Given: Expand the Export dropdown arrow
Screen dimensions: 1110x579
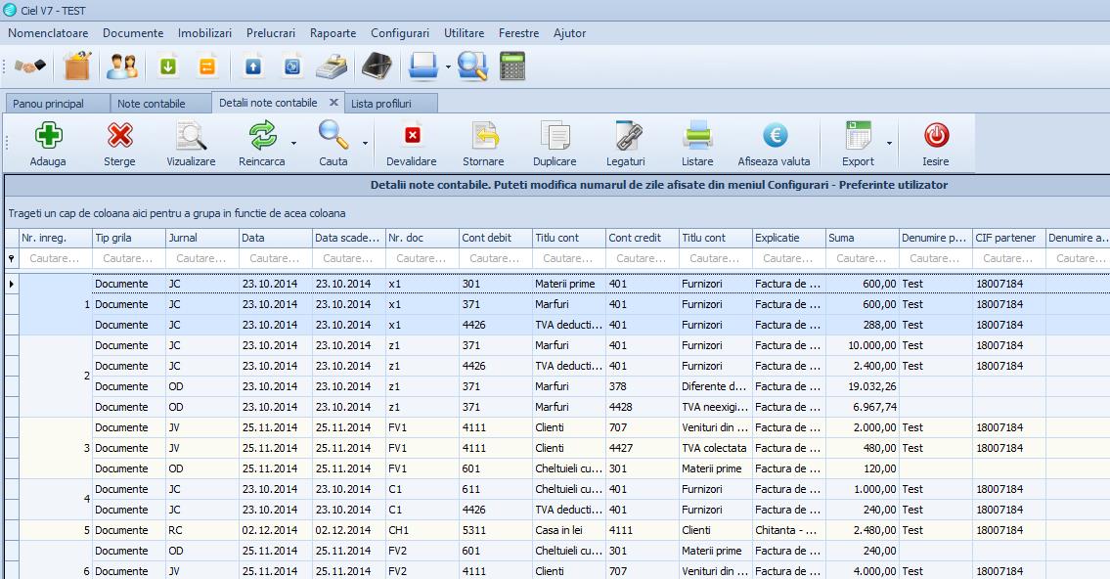Looking at the screenshot, I should (889, 143).
